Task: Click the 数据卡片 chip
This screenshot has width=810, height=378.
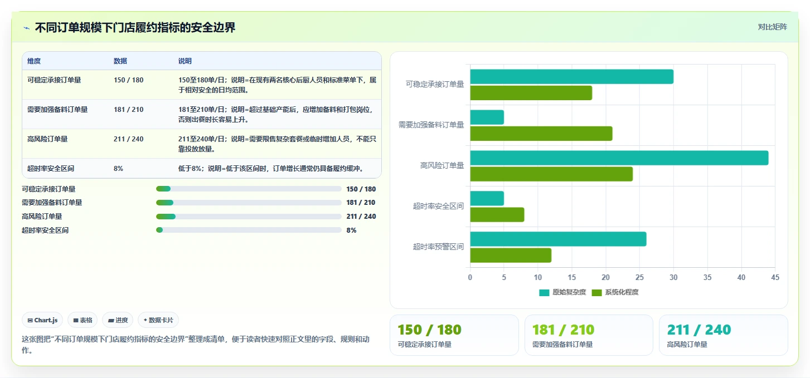Action: click(x=158, y=320)
